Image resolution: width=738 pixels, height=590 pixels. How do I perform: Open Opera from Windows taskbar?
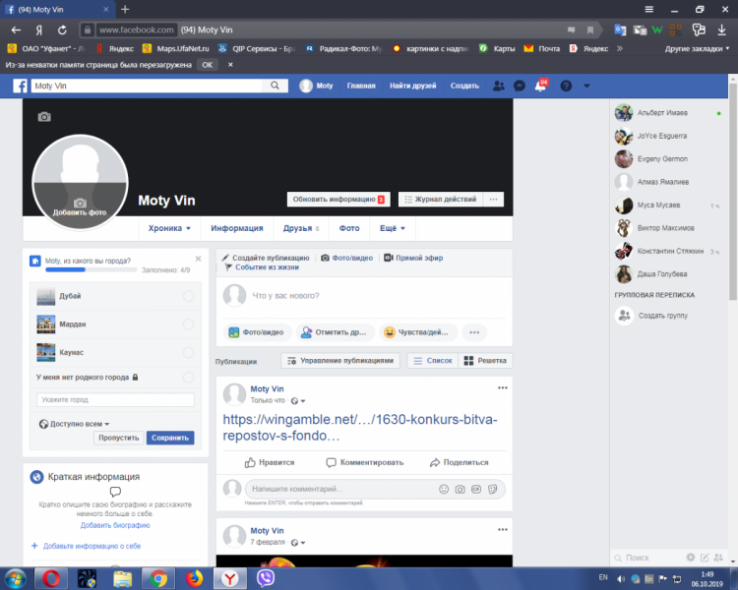tap(51, 578)
